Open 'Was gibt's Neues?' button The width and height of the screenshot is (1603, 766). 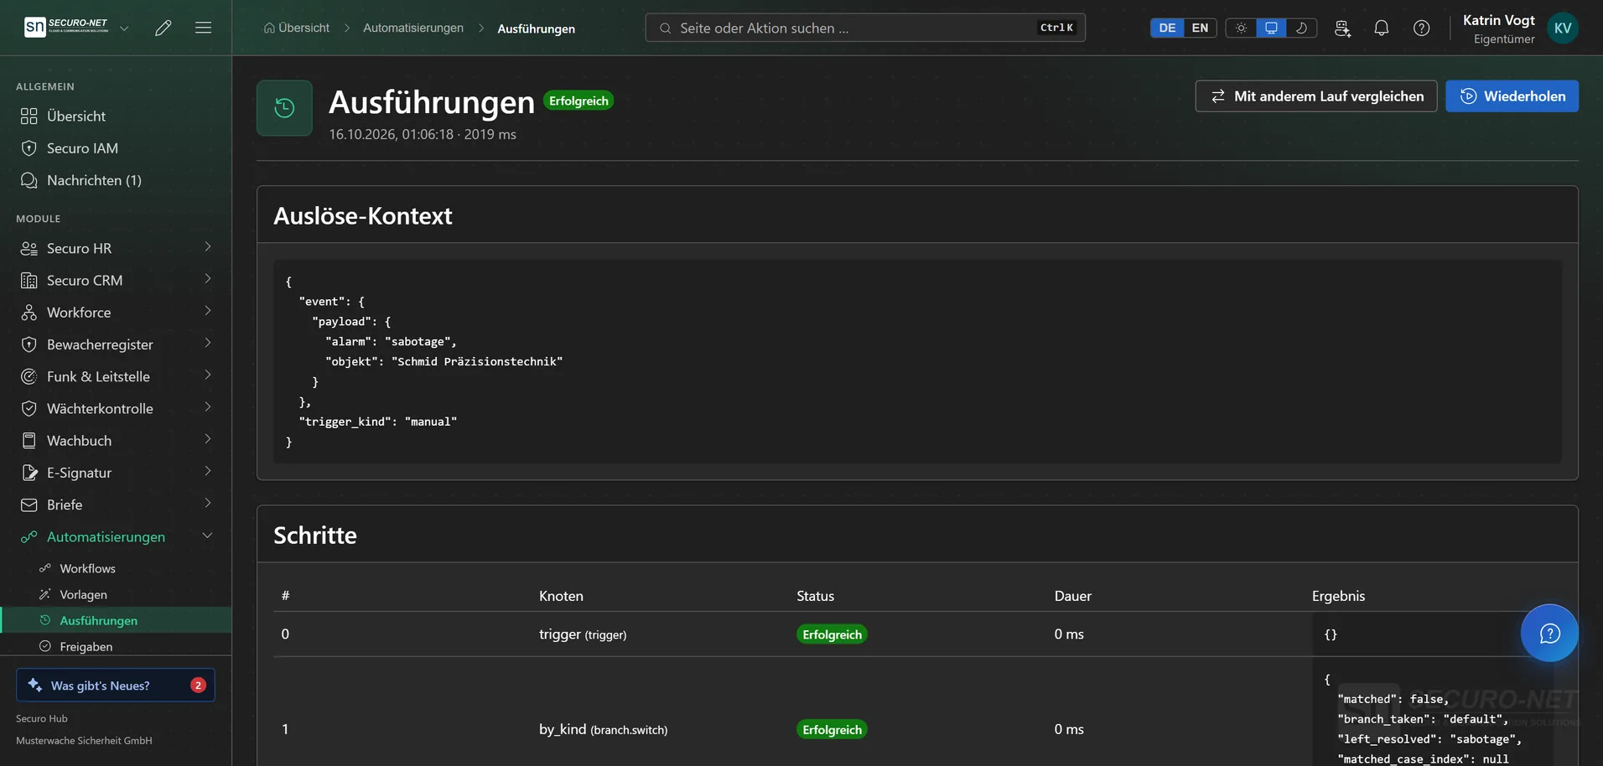tap(116, 685)
